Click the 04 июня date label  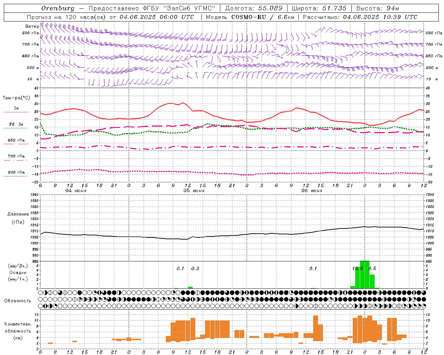[x=76, y=191]
